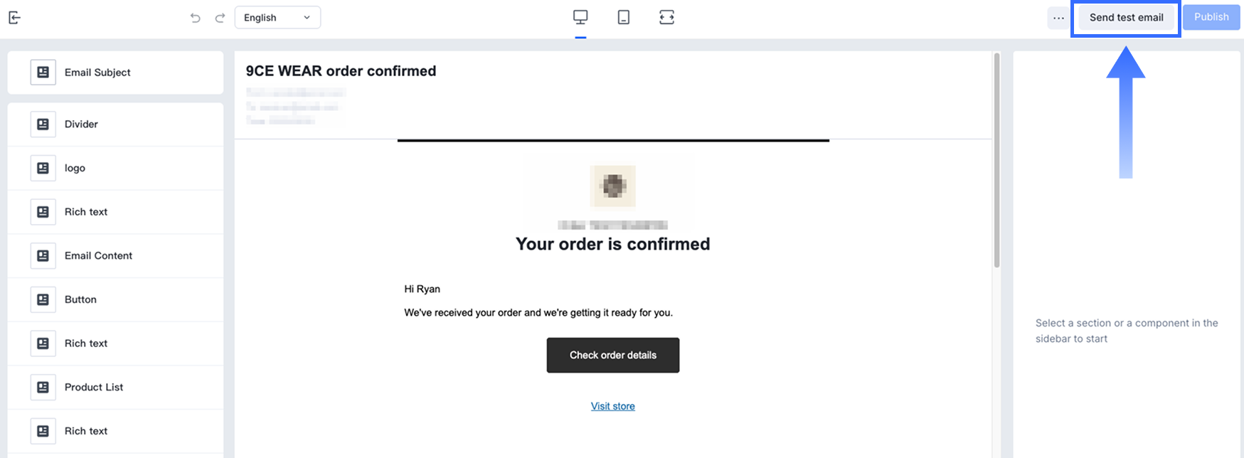Click the exit editor icon
This screenshot has width=1244, height=458.
[14, 18]
